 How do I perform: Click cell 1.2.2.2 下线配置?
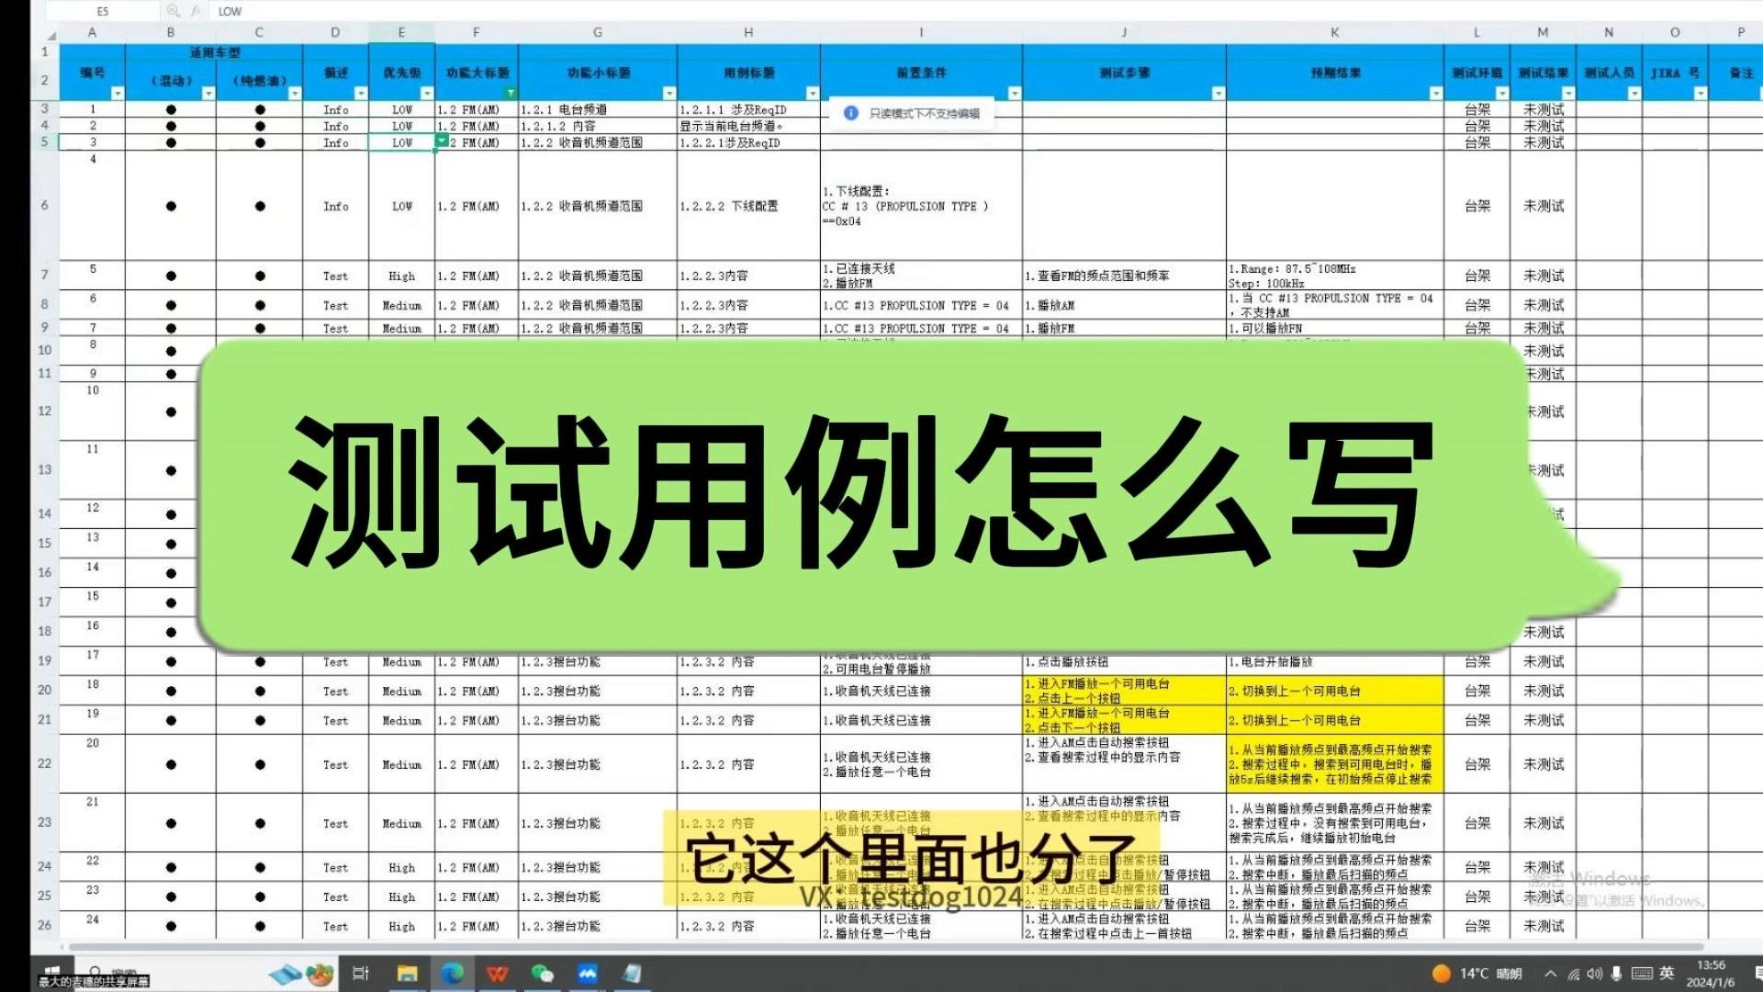coord(748,206)
